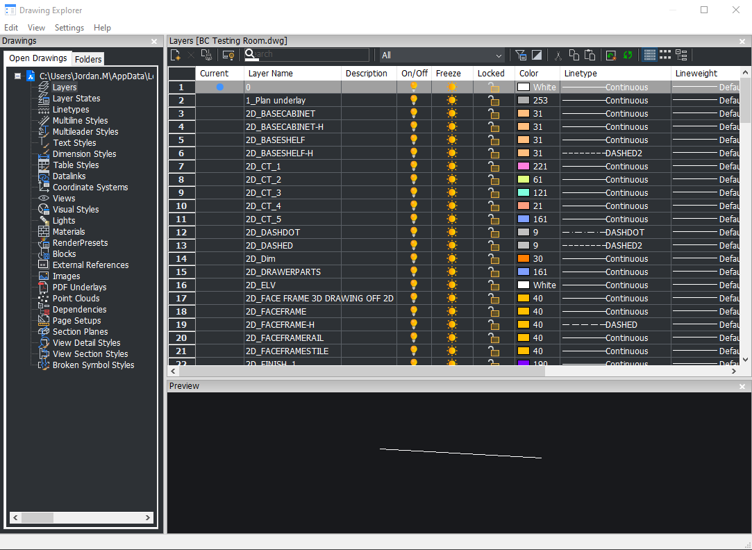
Task: Sort by the Layer Name column header
Action: [292, 73]
